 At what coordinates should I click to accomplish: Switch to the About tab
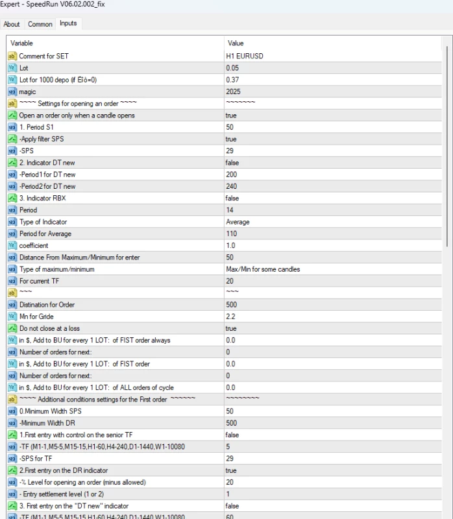point(12,24)
